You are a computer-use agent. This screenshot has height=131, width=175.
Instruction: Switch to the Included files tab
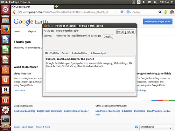[80, 53]
